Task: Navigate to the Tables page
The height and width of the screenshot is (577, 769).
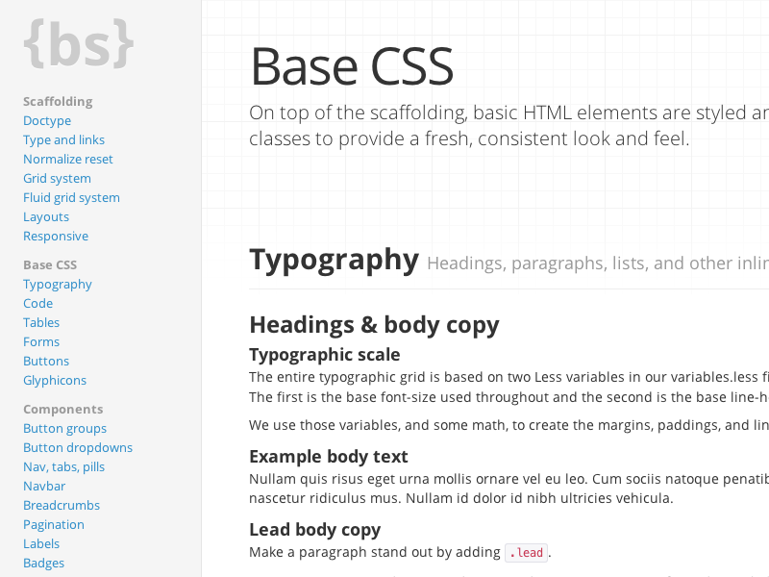Action: 41,322
